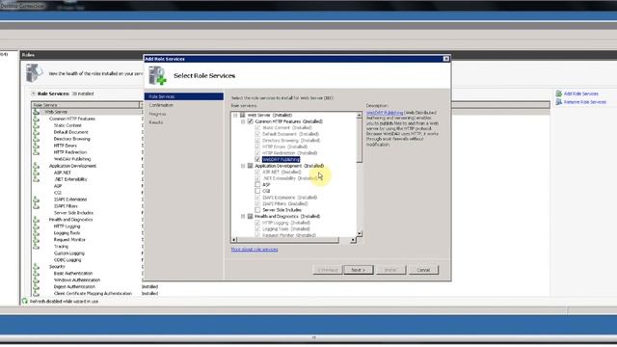Click the installed icon beside Health and Diagnostics row

click(x=37, y=220)
